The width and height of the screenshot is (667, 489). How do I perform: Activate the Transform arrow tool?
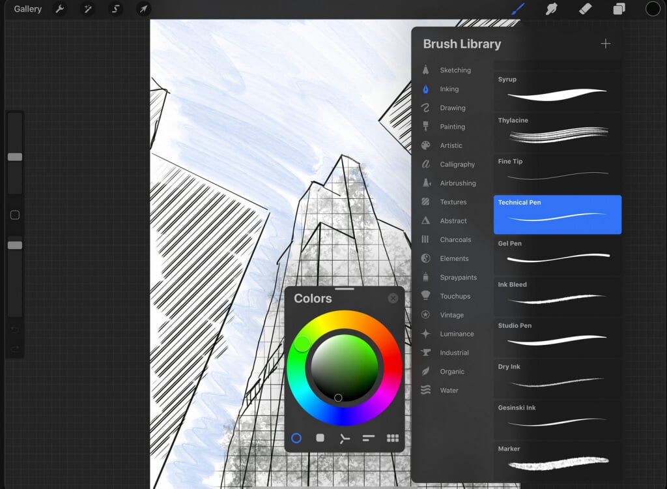(144, 9)
